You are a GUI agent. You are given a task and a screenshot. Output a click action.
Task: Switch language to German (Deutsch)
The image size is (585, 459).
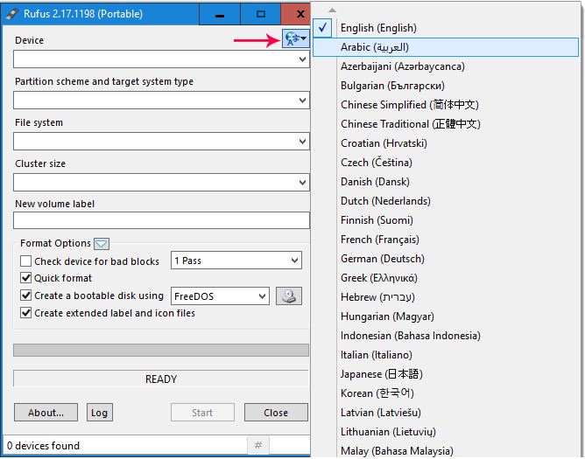[446, 259]
